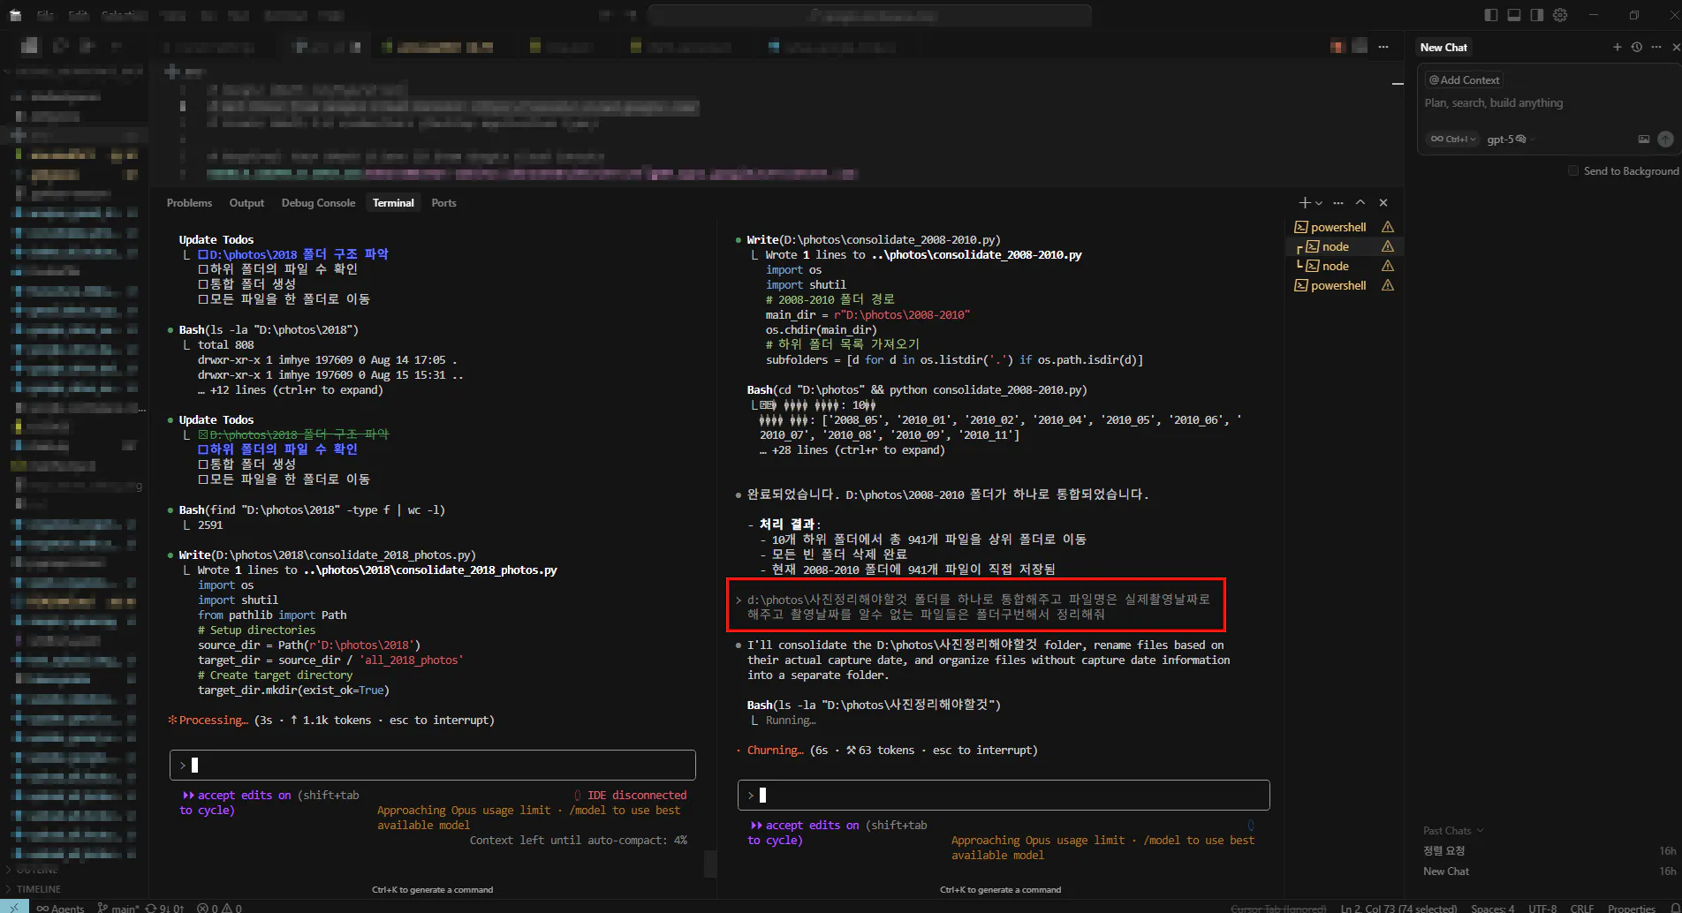Open the terminal launch profile dropdown arrow
This screenshot has width=1682, height=913.
click(1319, 203)
